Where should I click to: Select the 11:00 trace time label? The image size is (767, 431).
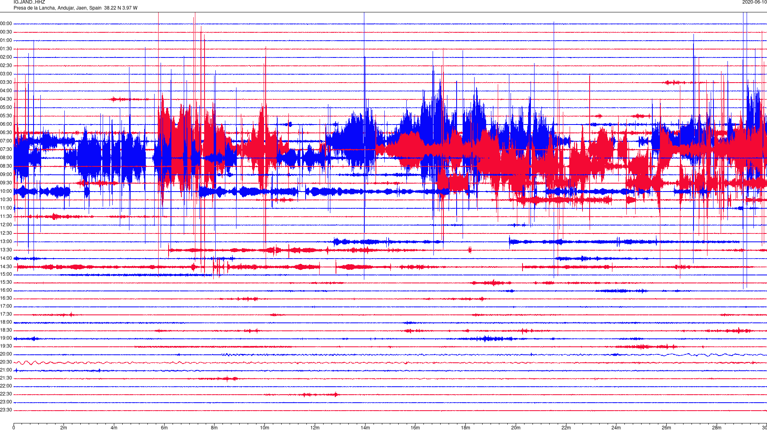tap(6, 208)
